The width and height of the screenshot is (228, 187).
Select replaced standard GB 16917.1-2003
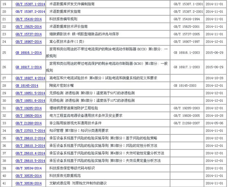[x=187, y=67]
